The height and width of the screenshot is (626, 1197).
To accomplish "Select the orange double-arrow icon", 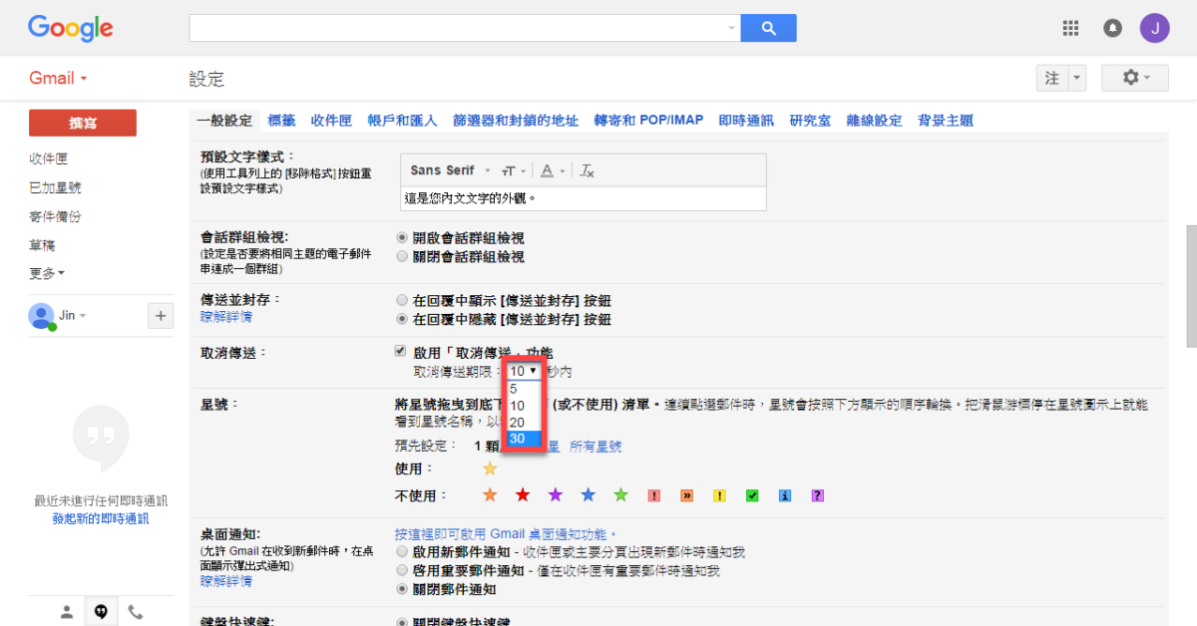I will 687,495.
